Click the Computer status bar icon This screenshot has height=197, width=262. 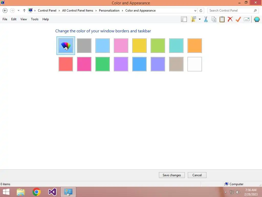(226, 184)
